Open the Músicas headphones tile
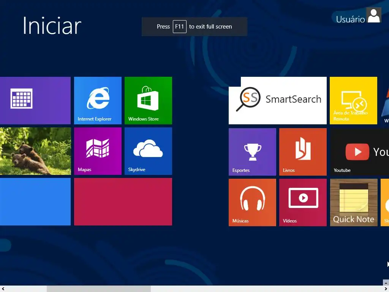Screen dimensions: 389x292 click(252, 202)
